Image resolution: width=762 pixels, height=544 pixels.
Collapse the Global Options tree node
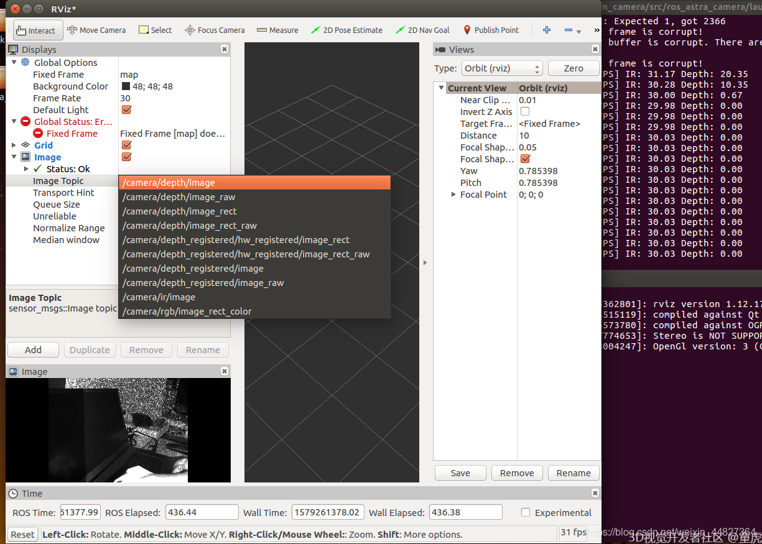[14, 62]
